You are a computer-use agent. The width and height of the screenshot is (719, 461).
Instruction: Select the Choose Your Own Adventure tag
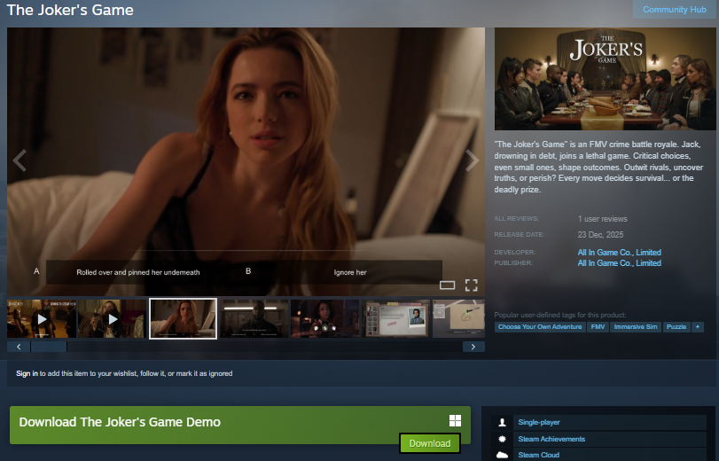tap(540, 326)
